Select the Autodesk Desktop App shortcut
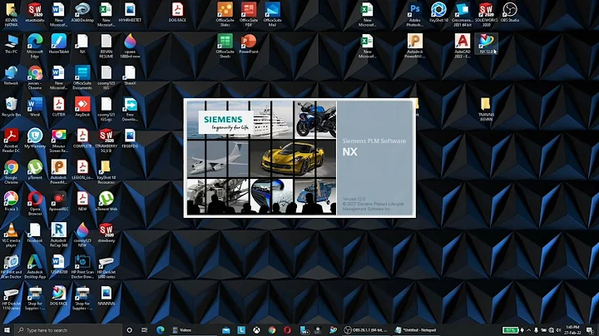 35,266
